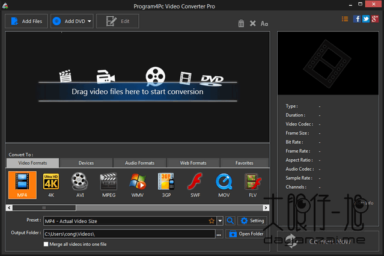The width and height of the screenshot is (384, 256).
Task: Click the video preview thumbnail area
Action: [328, 63]
